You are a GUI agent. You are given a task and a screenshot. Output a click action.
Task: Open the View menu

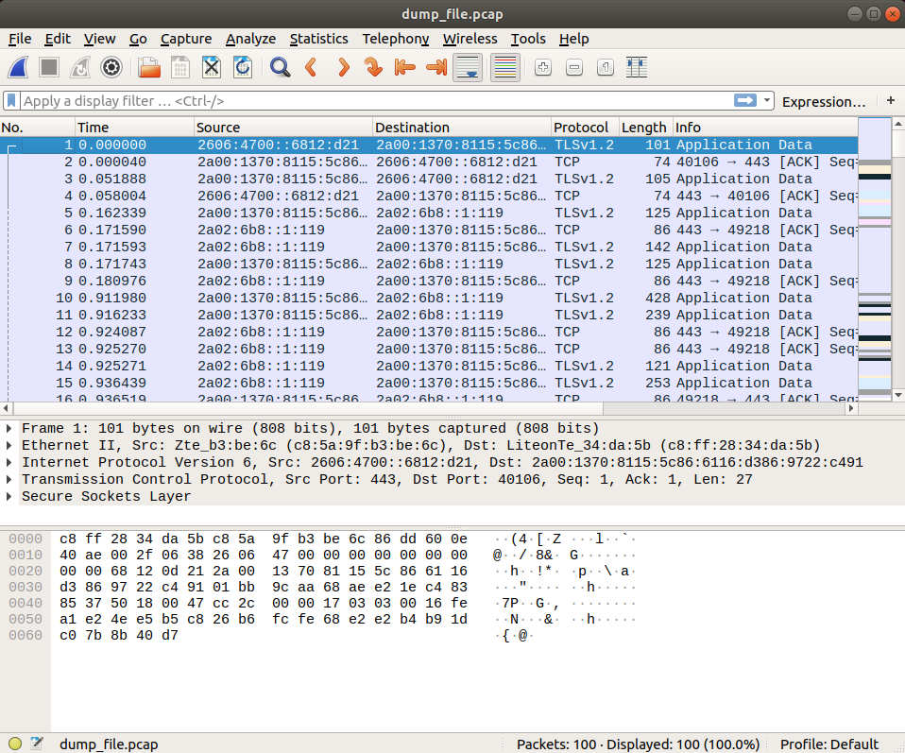click(99, 39)
